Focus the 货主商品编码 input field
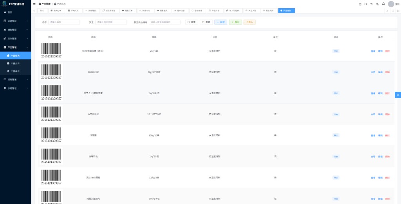This screenshot has width=401, height=204. point(164,22)
